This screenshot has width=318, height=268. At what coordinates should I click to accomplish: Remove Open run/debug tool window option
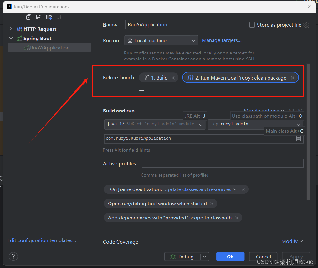212,204
